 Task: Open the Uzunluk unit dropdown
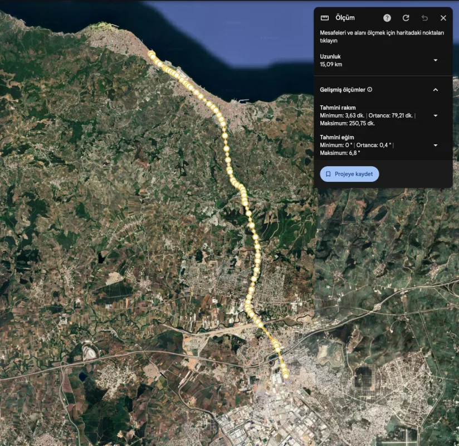click(436, 60)
